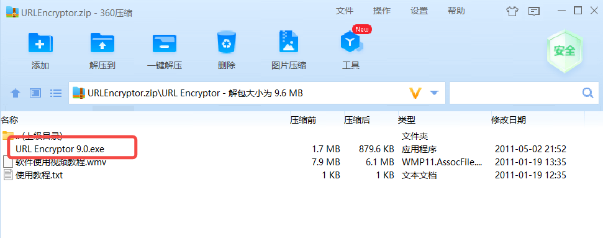
Task: Click the 删除 (Delete) recycle bin icon
Action: (226, 42)
